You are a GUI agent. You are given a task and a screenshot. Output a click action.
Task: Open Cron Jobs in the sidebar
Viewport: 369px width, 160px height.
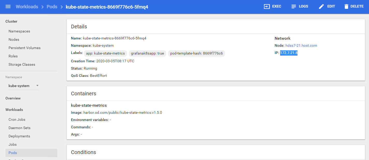[17, 119]
